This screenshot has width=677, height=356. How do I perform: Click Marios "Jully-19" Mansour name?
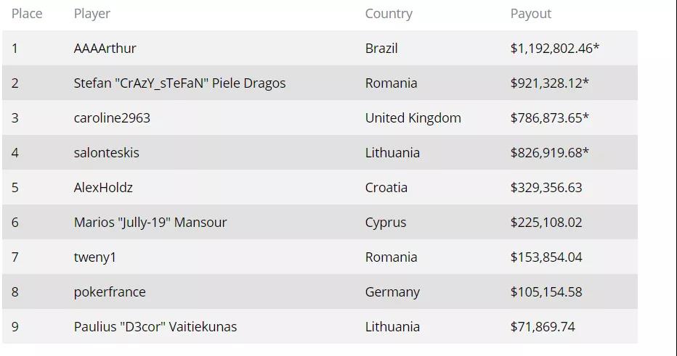(150, 223)
